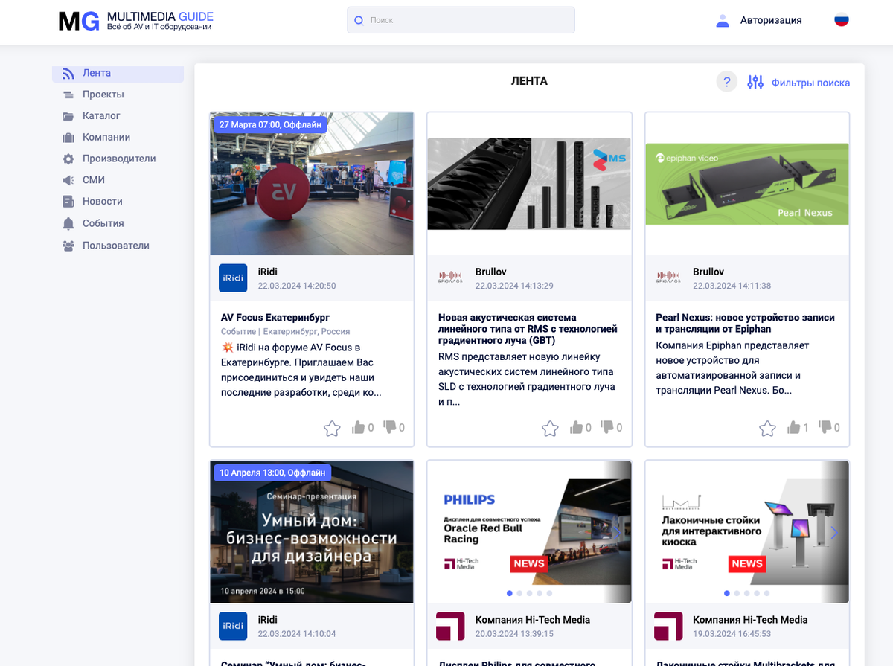Click Hi-Tech Media logo on Philips card
Image resolution: width=893 pixels, height=666 pixels.
pyautogui.click(x=450, y=626)
